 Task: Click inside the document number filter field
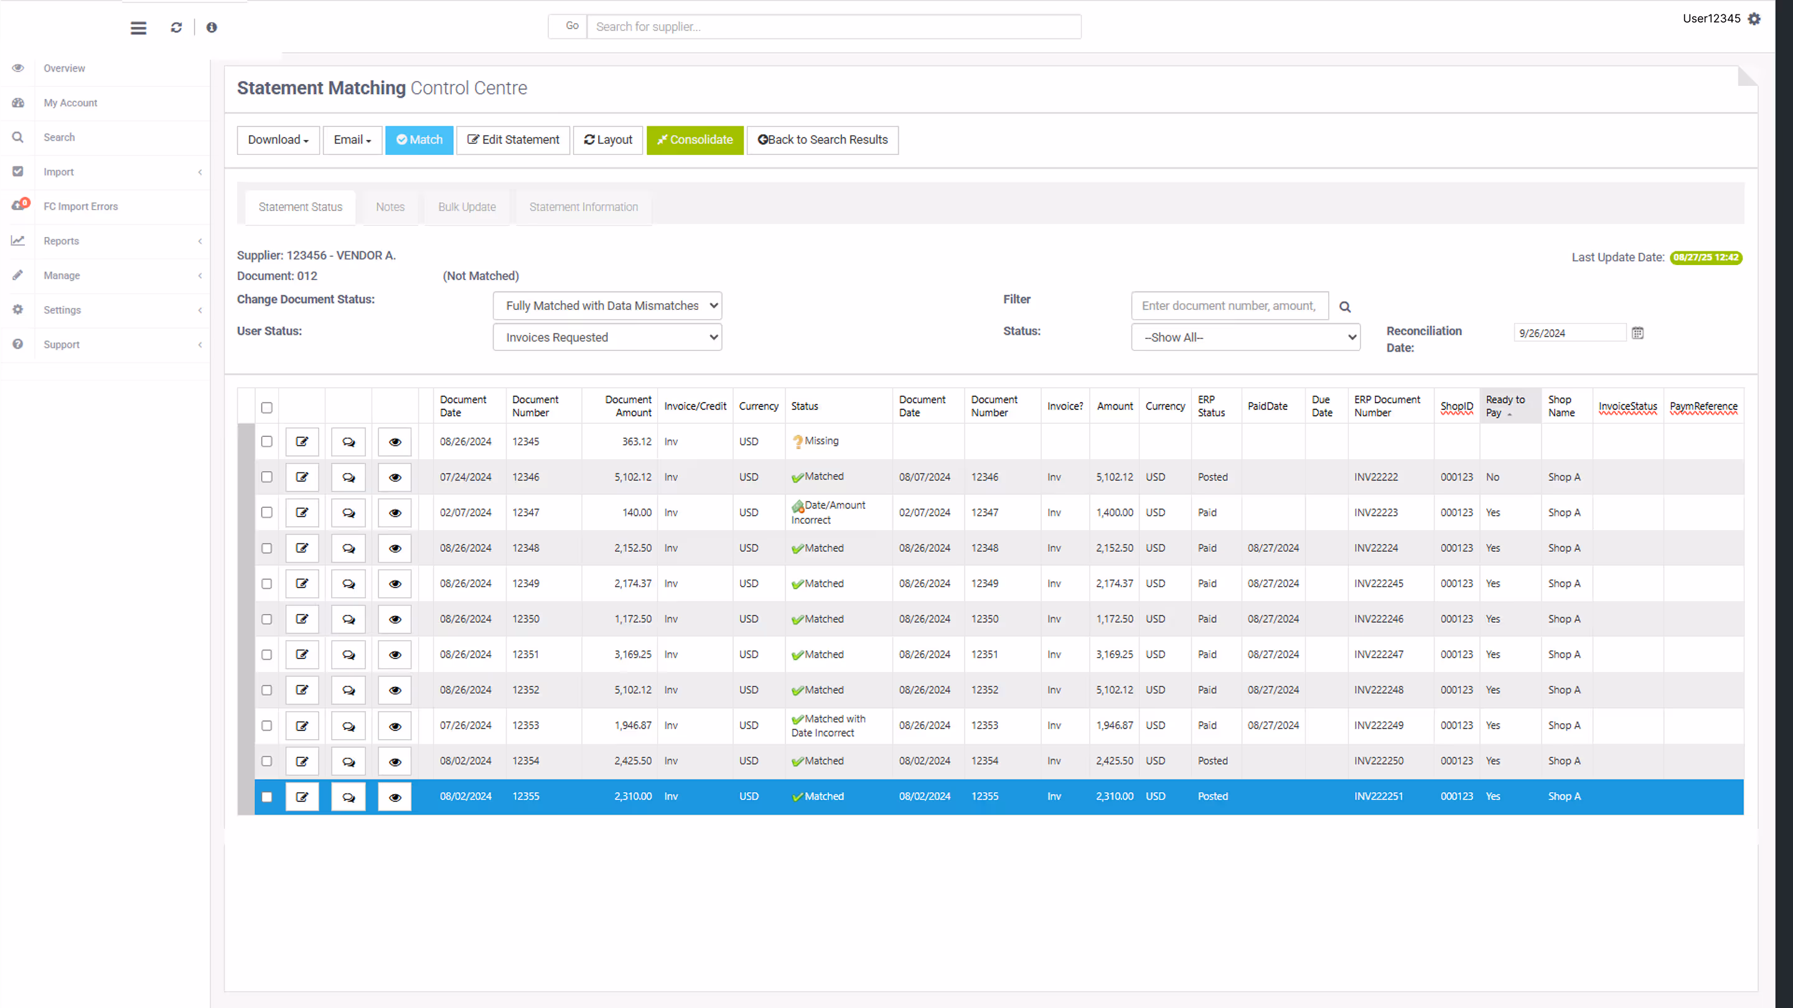(1229, 306)
